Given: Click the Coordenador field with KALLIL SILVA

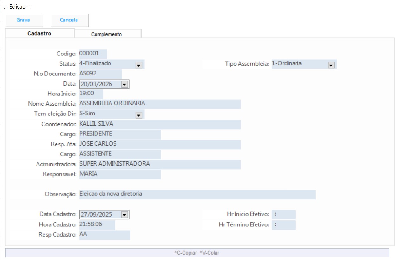Looking at the screenshot, I should (x=159, y=124).
